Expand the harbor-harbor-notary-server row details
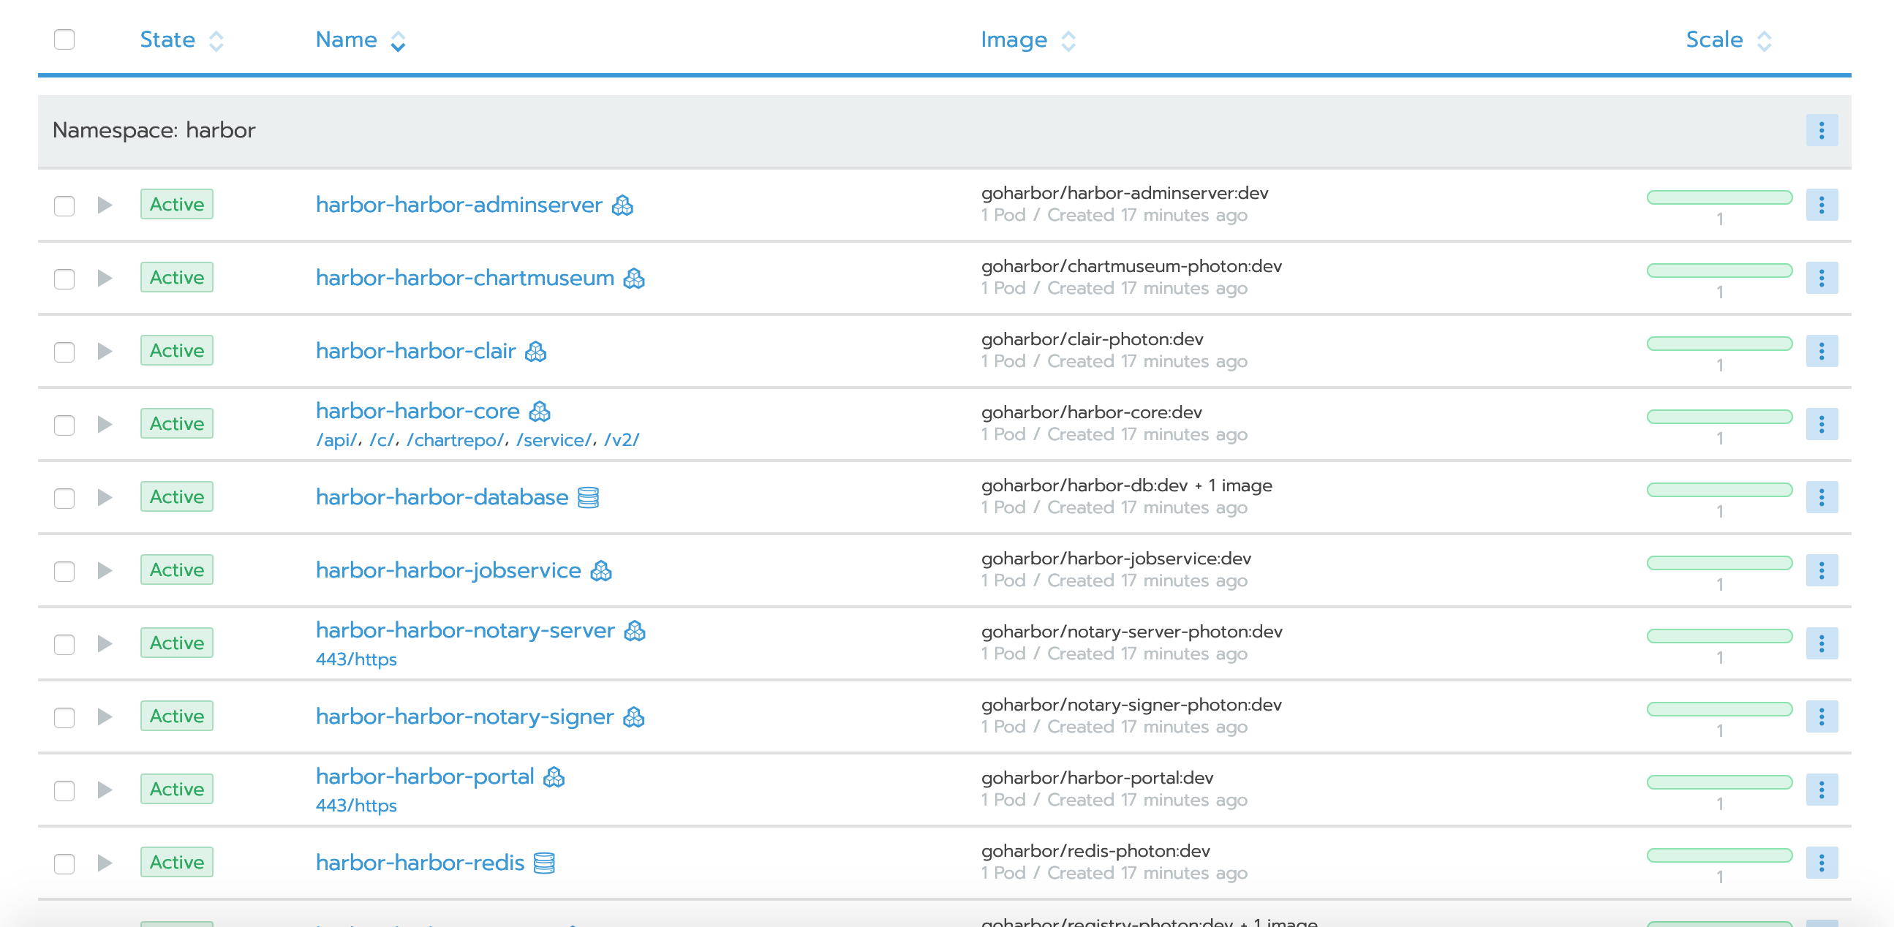This screenshot has width=1894, height=927. coord(105,644)
